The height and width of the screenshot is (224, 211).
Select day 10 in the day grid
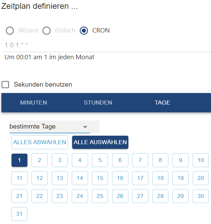click(201, 160)
